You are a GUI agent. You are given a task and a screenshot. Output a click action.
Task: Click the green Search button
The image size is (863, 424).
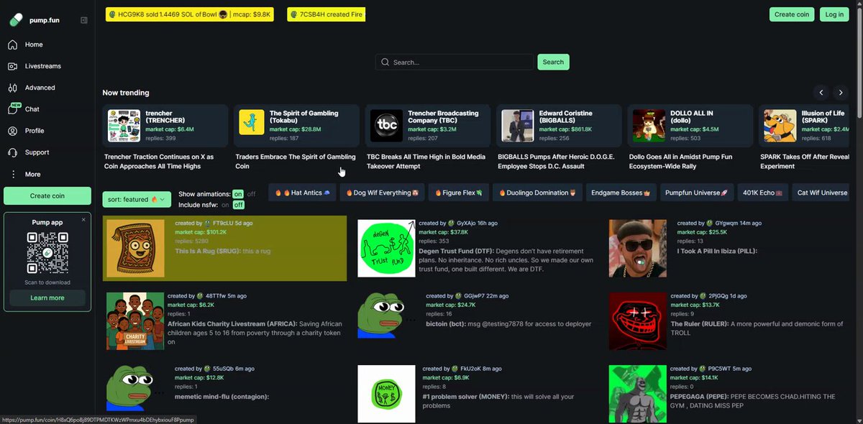click(x=553, y=62)
